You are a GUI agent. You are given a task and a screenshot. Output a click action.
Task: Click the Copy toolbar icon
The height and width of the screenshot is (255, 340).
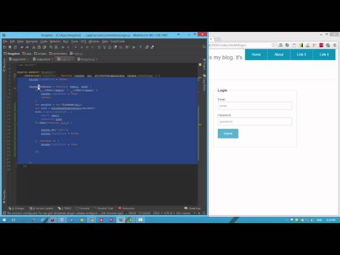pyautogui.click(x=39, y=47)
